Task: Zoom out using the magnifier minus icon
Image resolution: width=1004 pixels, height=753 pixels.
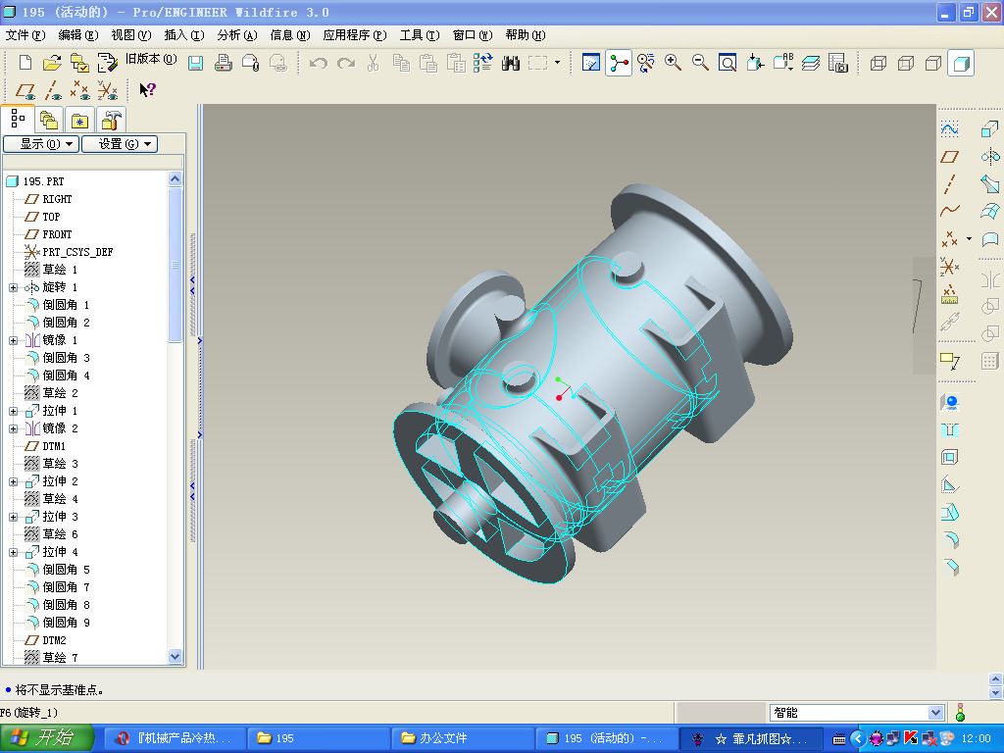Action: coord(700,63)
